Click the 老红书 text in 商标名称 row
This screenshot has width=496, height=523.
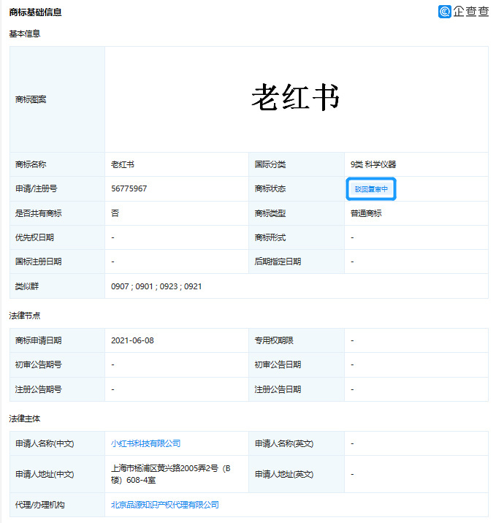click(122, 164)
